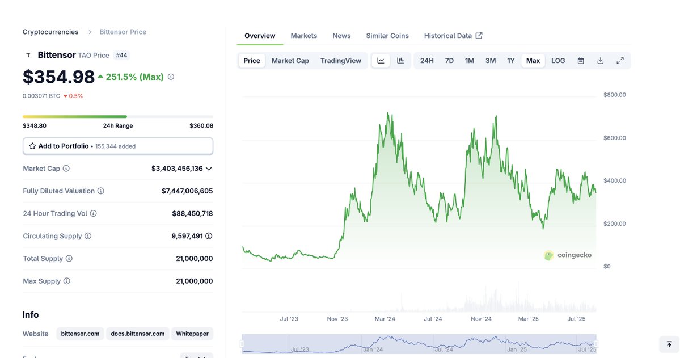Click info icon next to Circulating Supply label
The width and height of the screenshot is (680, 358).
point(88,236)
